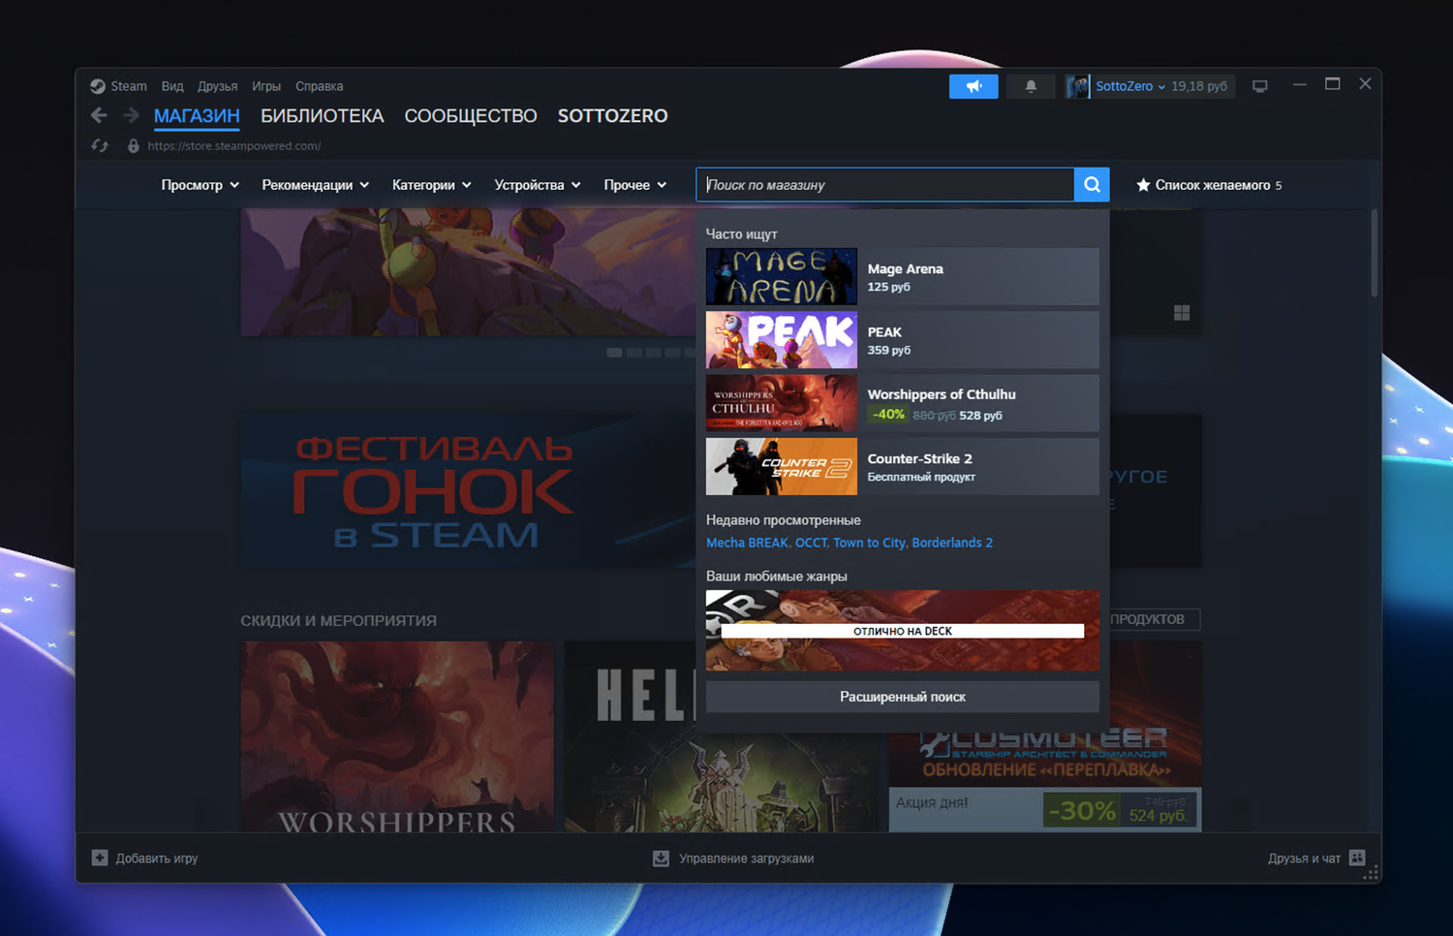Image resolution: width=1453 pixels, height=936 pixels.
Task: Go forward with the right arrow
Action: point(132,115)
